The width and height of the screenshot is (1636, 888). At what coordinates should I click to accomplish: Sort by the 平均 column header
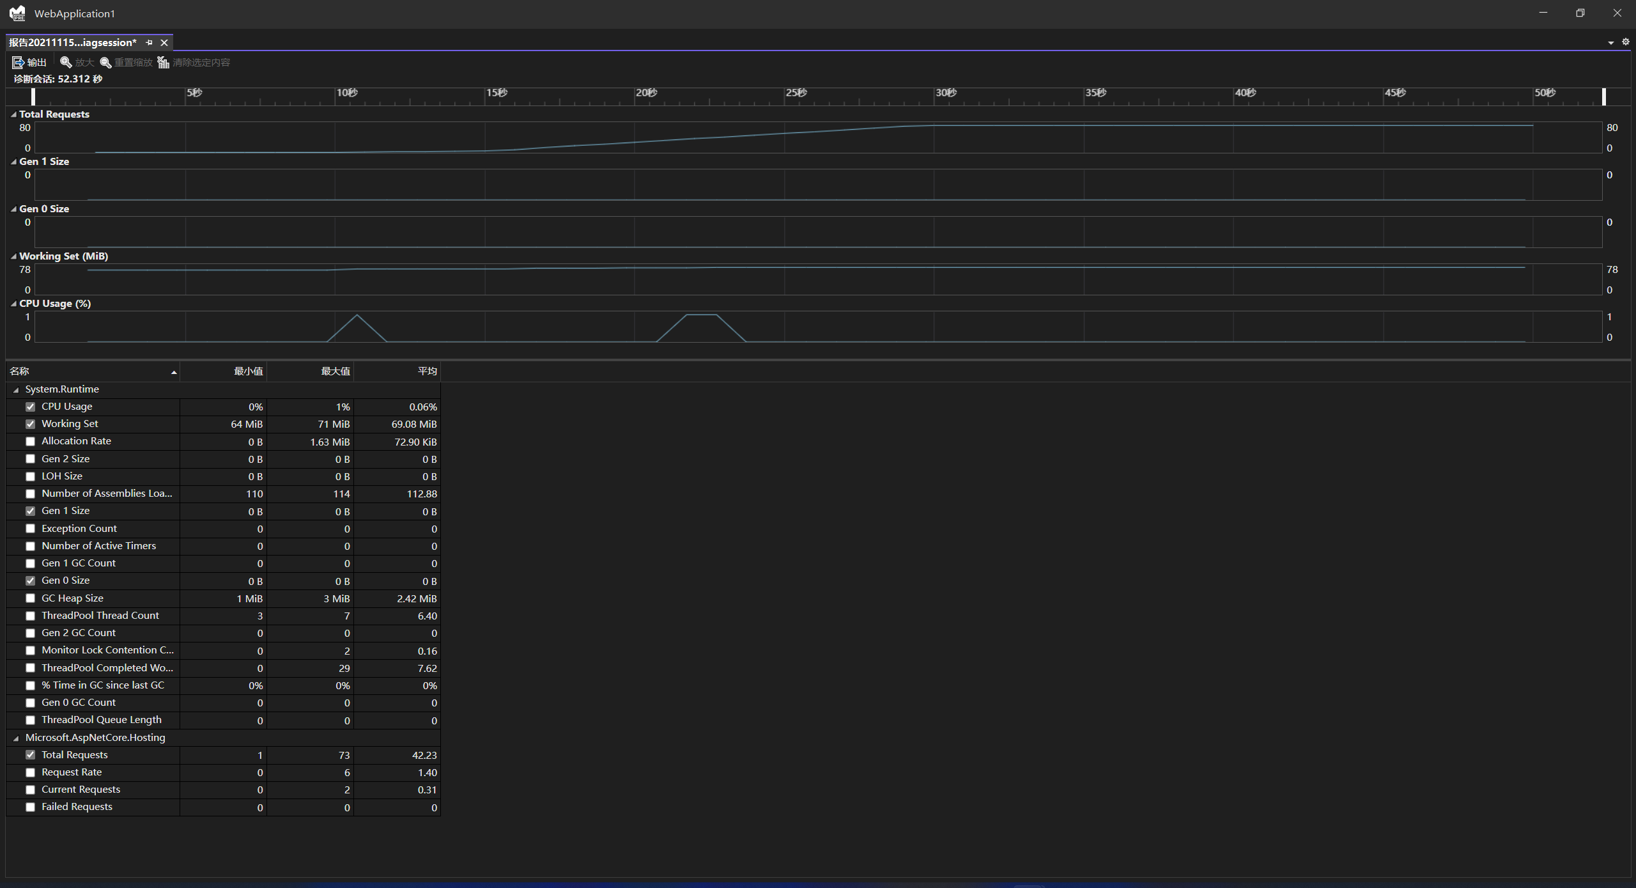(427, 371)
